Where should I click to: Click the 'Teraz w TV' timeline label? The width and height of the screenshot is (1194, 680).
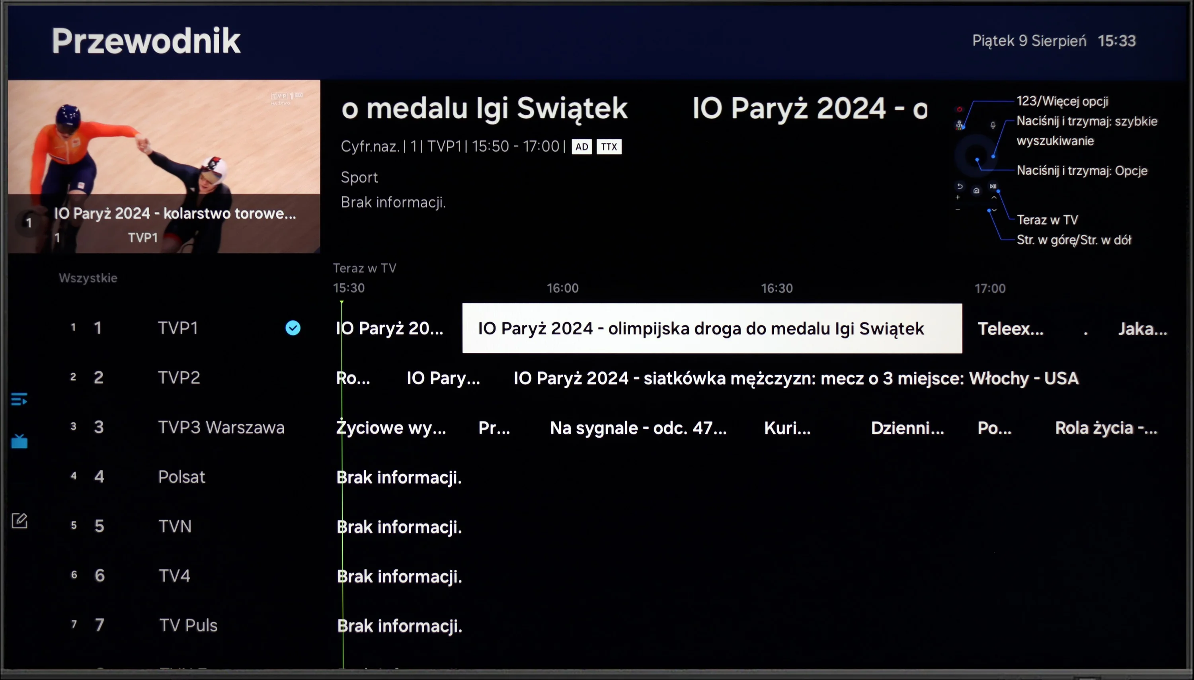(x=364, y=268)
